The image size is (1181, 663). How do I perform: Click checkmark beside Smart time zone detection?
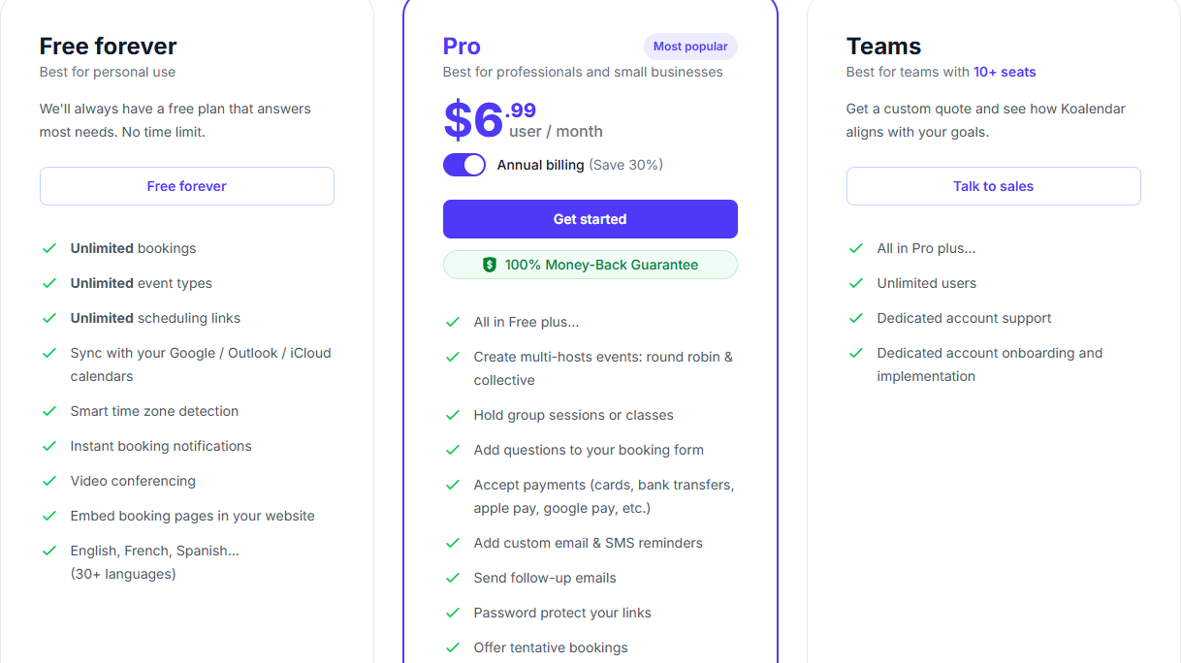coord(49,411)
